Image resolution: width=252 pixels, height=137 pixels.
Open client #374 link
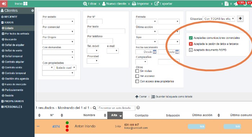pyautogui.click(x=56, y=127)
